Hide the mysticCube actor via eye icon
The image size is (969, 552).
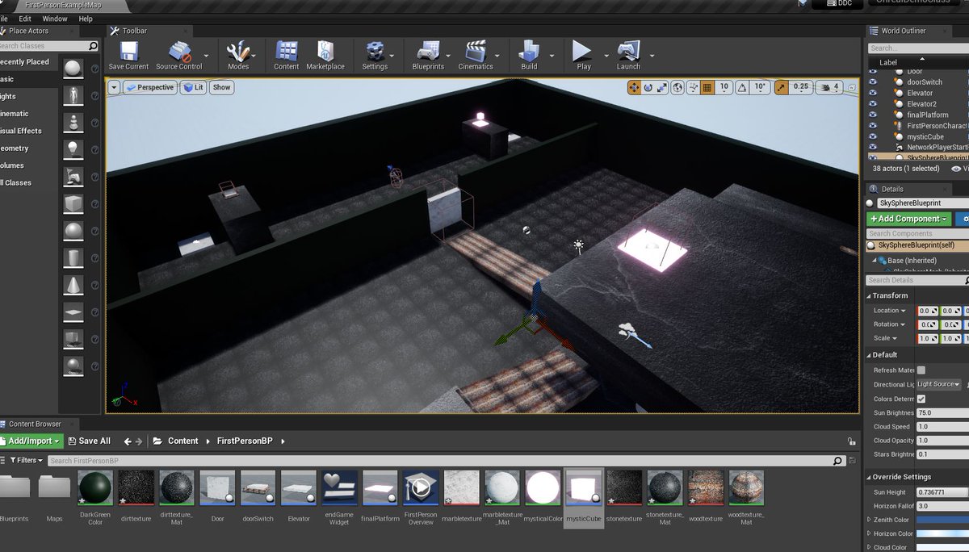tap(872, 136)
